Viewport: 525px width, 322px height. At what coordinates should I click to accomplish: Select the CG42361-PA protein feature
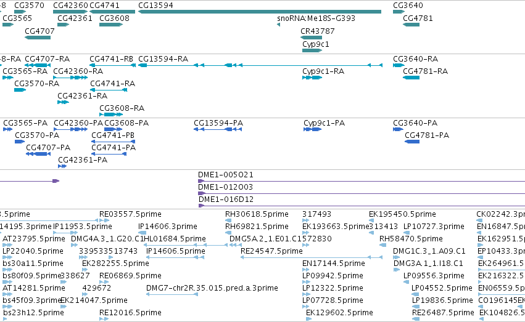[62, 166]
